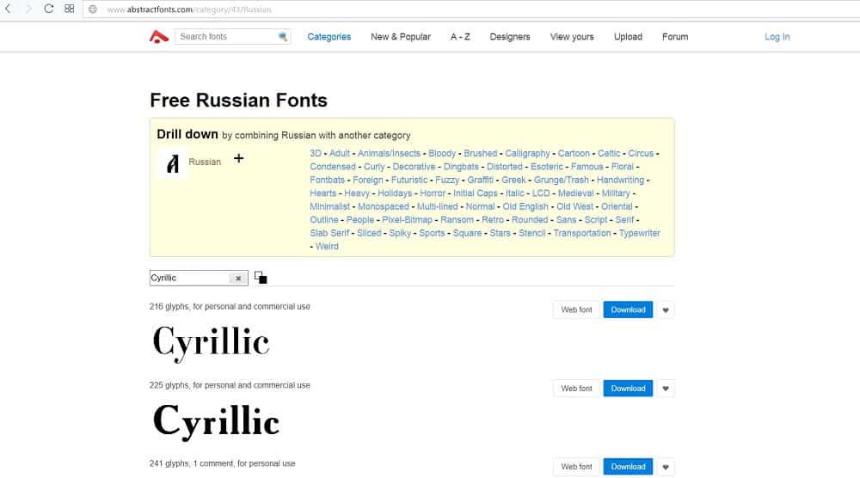Click the Russian category label
This screenshot has height=478, width=860.
(205, 162)
